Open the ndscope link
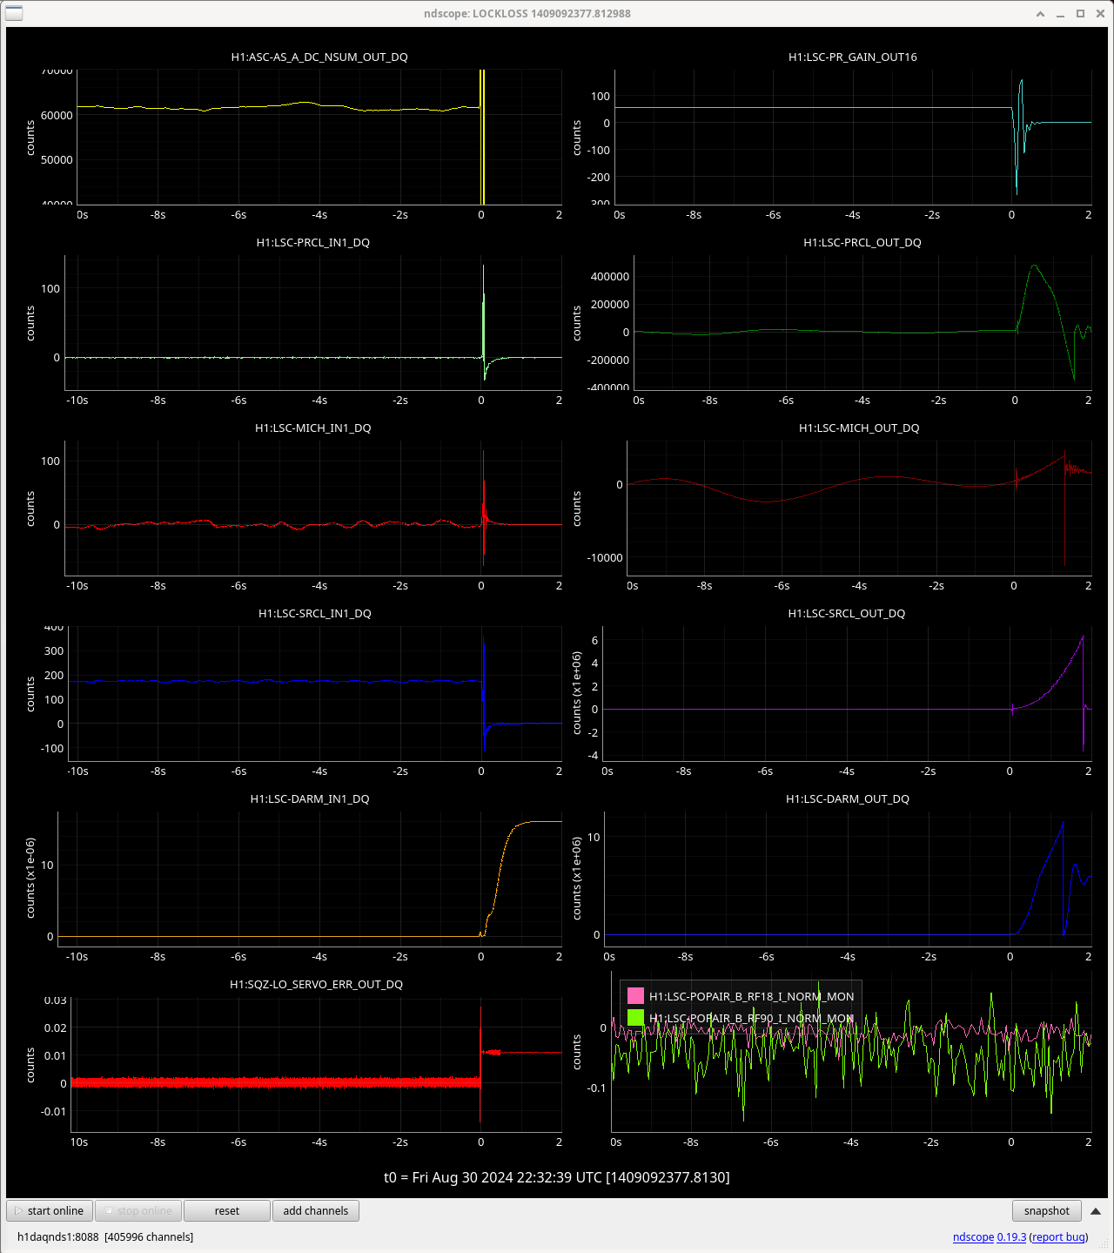1114x1253 pixels. point(973,1236)
